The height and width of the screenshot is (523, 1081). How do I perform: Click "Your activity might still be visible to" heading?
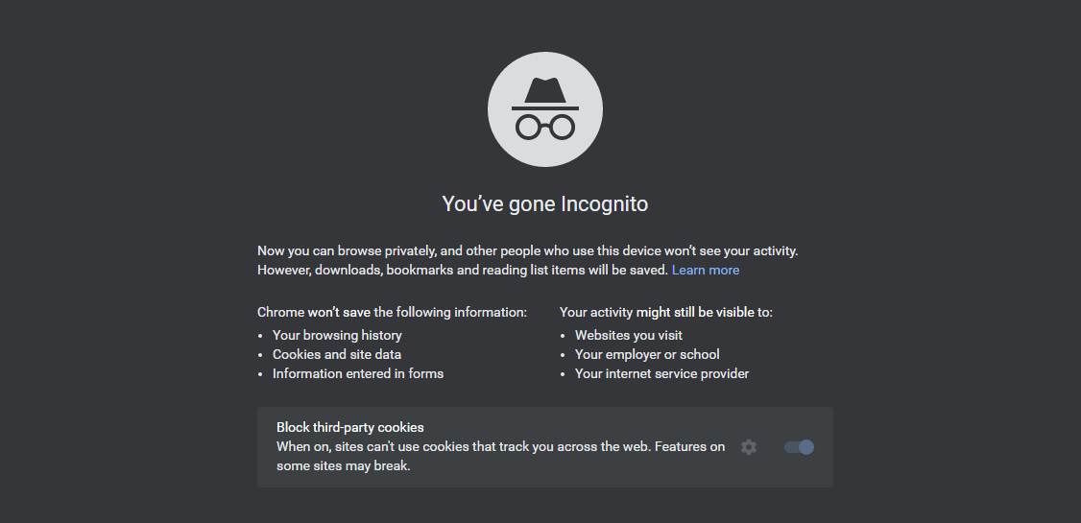click(666, 312)
